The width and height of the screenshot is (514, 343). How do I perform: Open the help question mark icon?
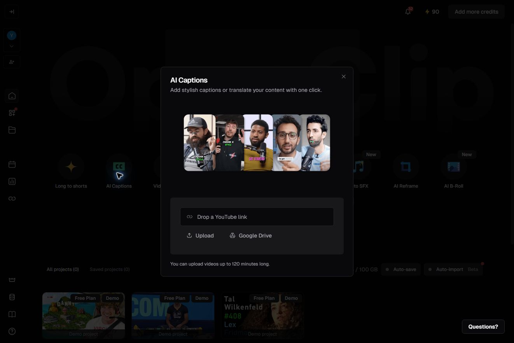[x=12, y=331]
